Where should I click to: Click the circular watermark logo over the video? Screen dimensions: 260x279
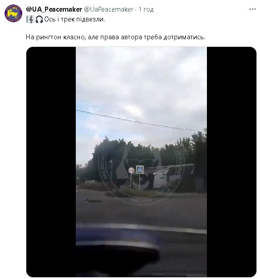(x=141, y=174)
